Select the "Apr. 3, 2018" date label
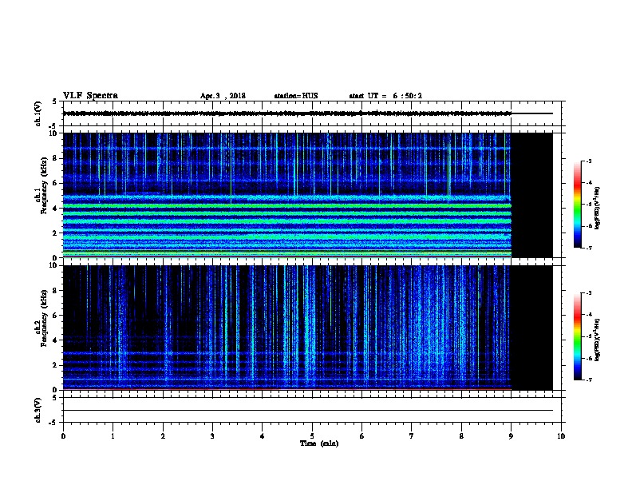 pyautogui.click(x=223, y=96)
